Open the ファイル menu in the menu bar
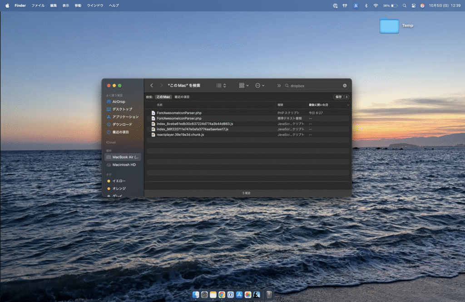The image size is (465, 302). click(x=38, y=5)
